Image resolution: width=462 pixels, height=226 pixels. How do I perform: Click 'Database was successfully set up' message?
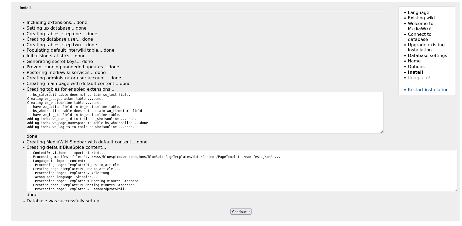[x=63, y=201]
